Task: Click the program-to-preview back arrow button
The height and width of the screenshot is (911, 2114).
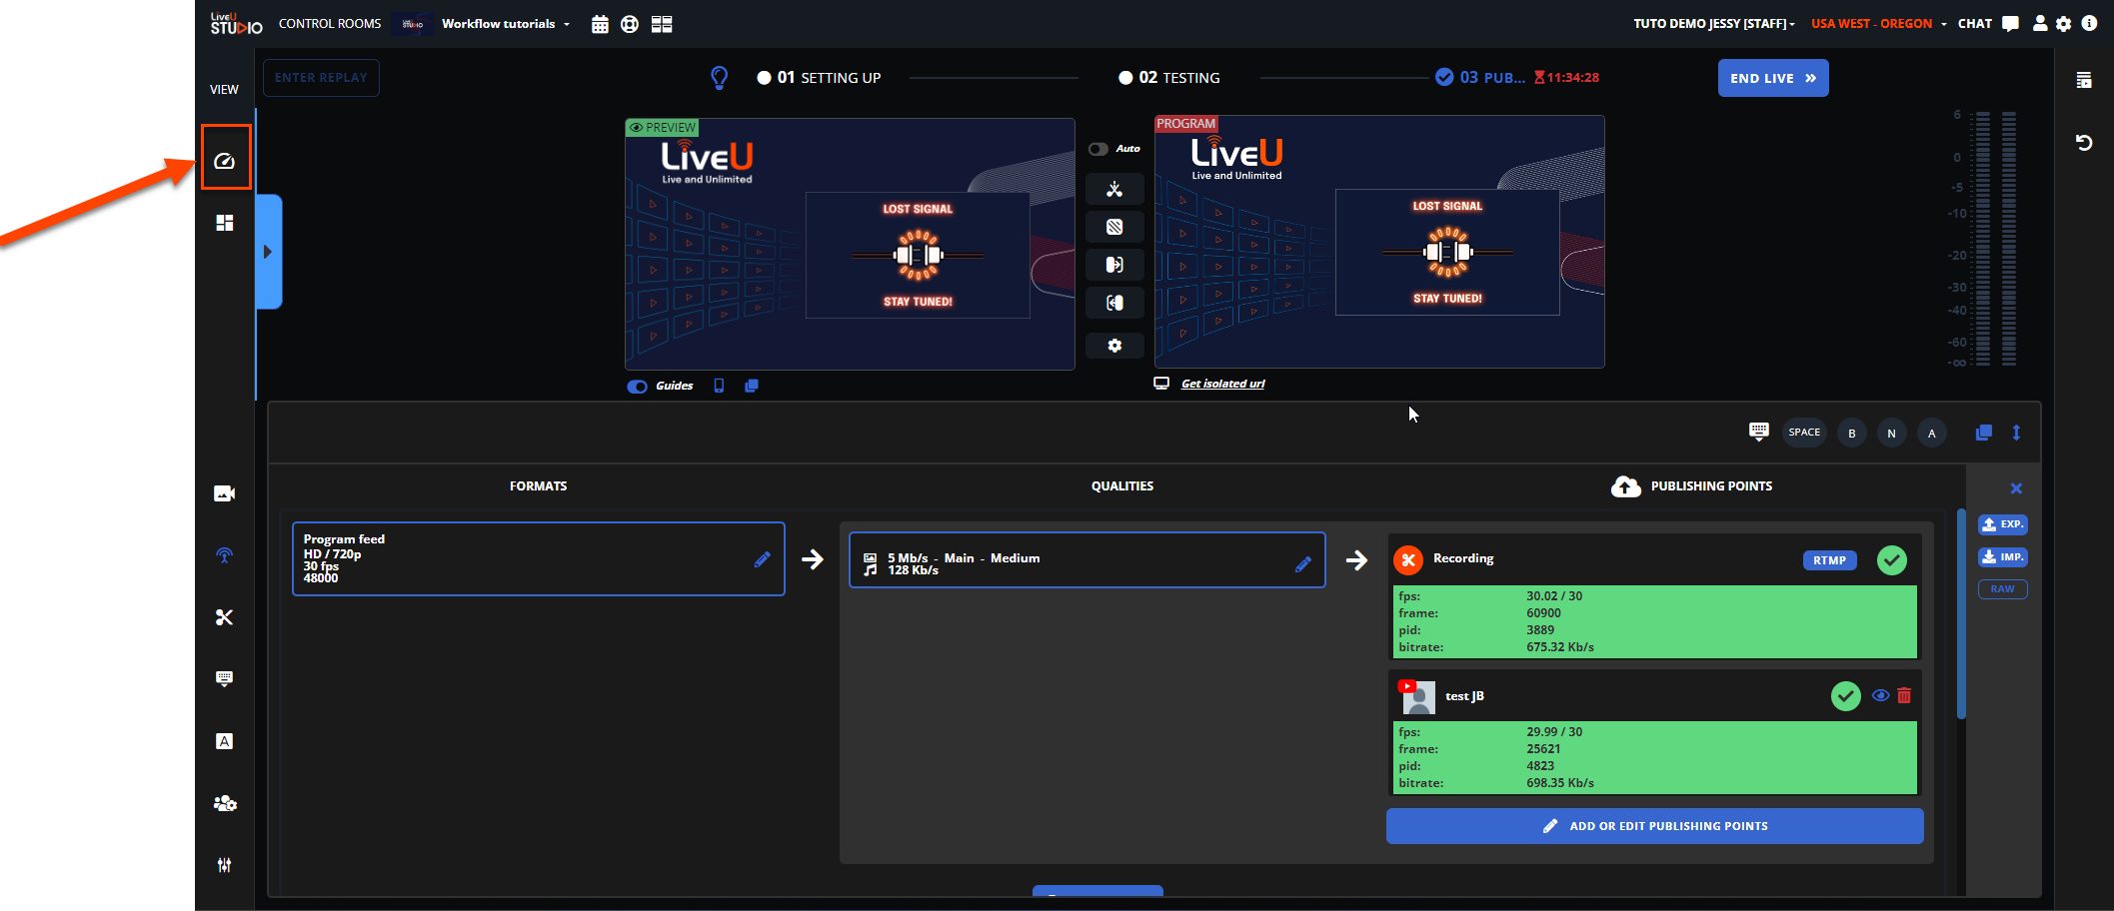Action: coord(1114,303)
